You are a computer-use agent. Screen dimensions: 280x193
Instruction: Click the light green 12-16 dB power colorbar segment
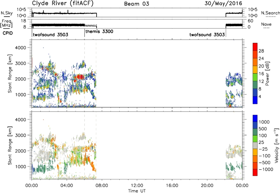255,77
